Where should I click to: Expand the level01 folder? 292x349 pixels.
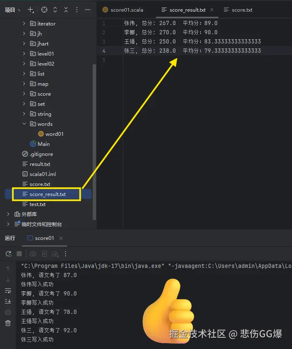point(24,53)
